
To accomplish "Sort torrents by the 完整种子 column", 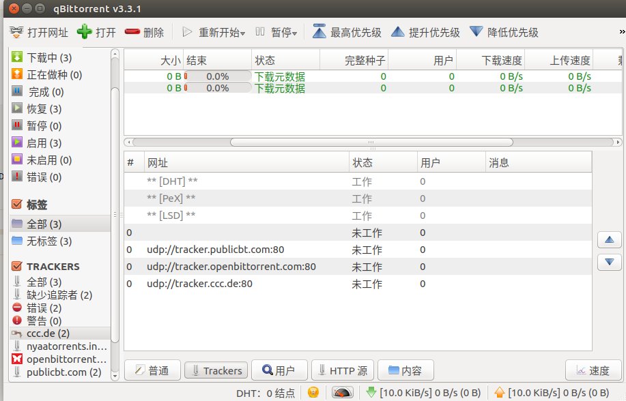I will [354, 60].
